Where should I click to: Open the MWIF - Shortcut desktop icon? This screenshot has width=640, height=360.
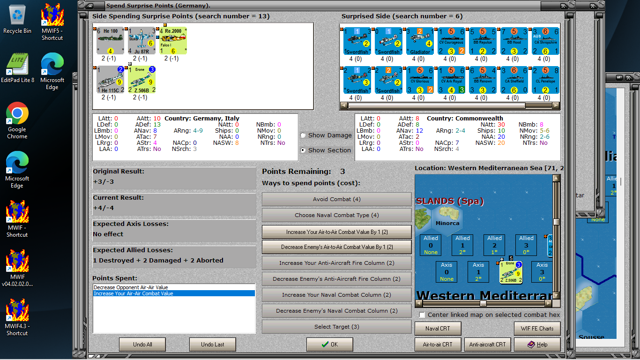[x=17, y=219]
